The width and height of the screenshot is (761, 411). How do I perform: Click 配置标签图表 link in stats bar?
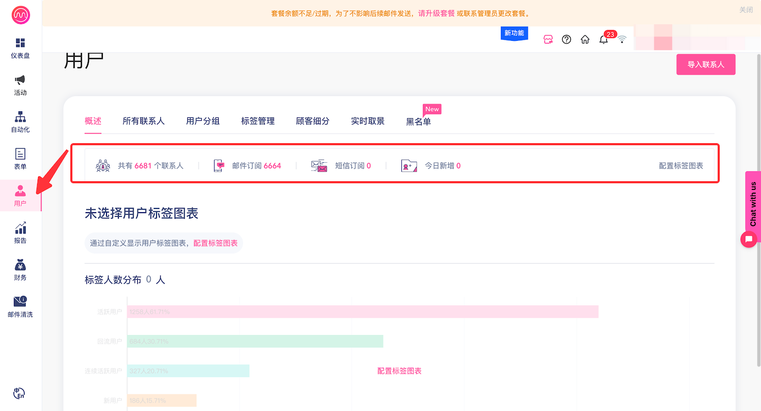point(681,166)
